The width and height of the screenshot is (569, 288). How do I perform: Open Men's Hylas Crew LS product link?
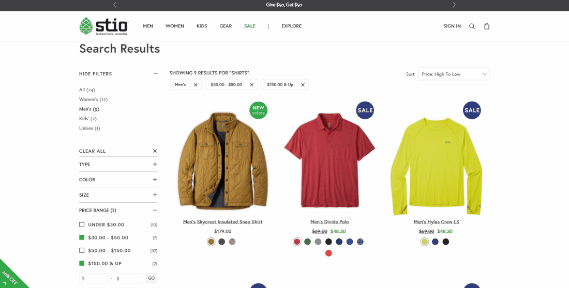tap(436, 222)
